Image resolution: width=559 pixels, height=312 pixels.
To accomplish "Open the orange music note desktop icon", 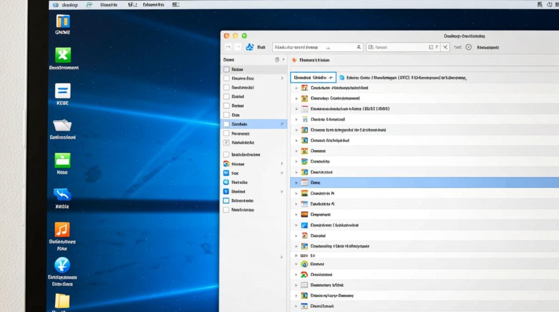I will click(62, 230).
